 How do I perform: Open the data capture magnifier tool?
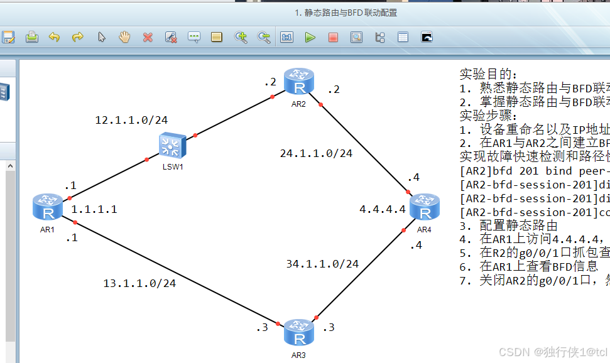(356, 37)
